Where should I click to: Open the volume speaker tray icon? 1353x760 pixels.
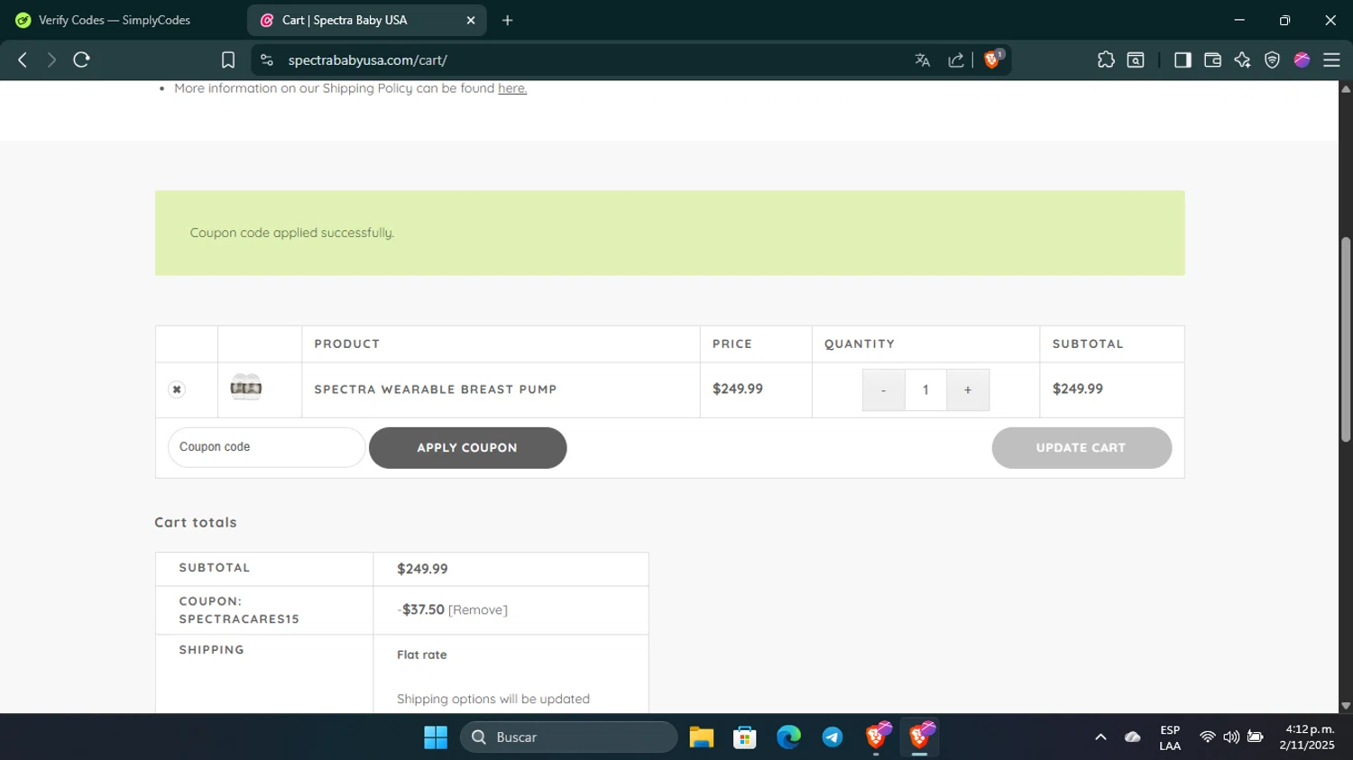[1231, 737]
